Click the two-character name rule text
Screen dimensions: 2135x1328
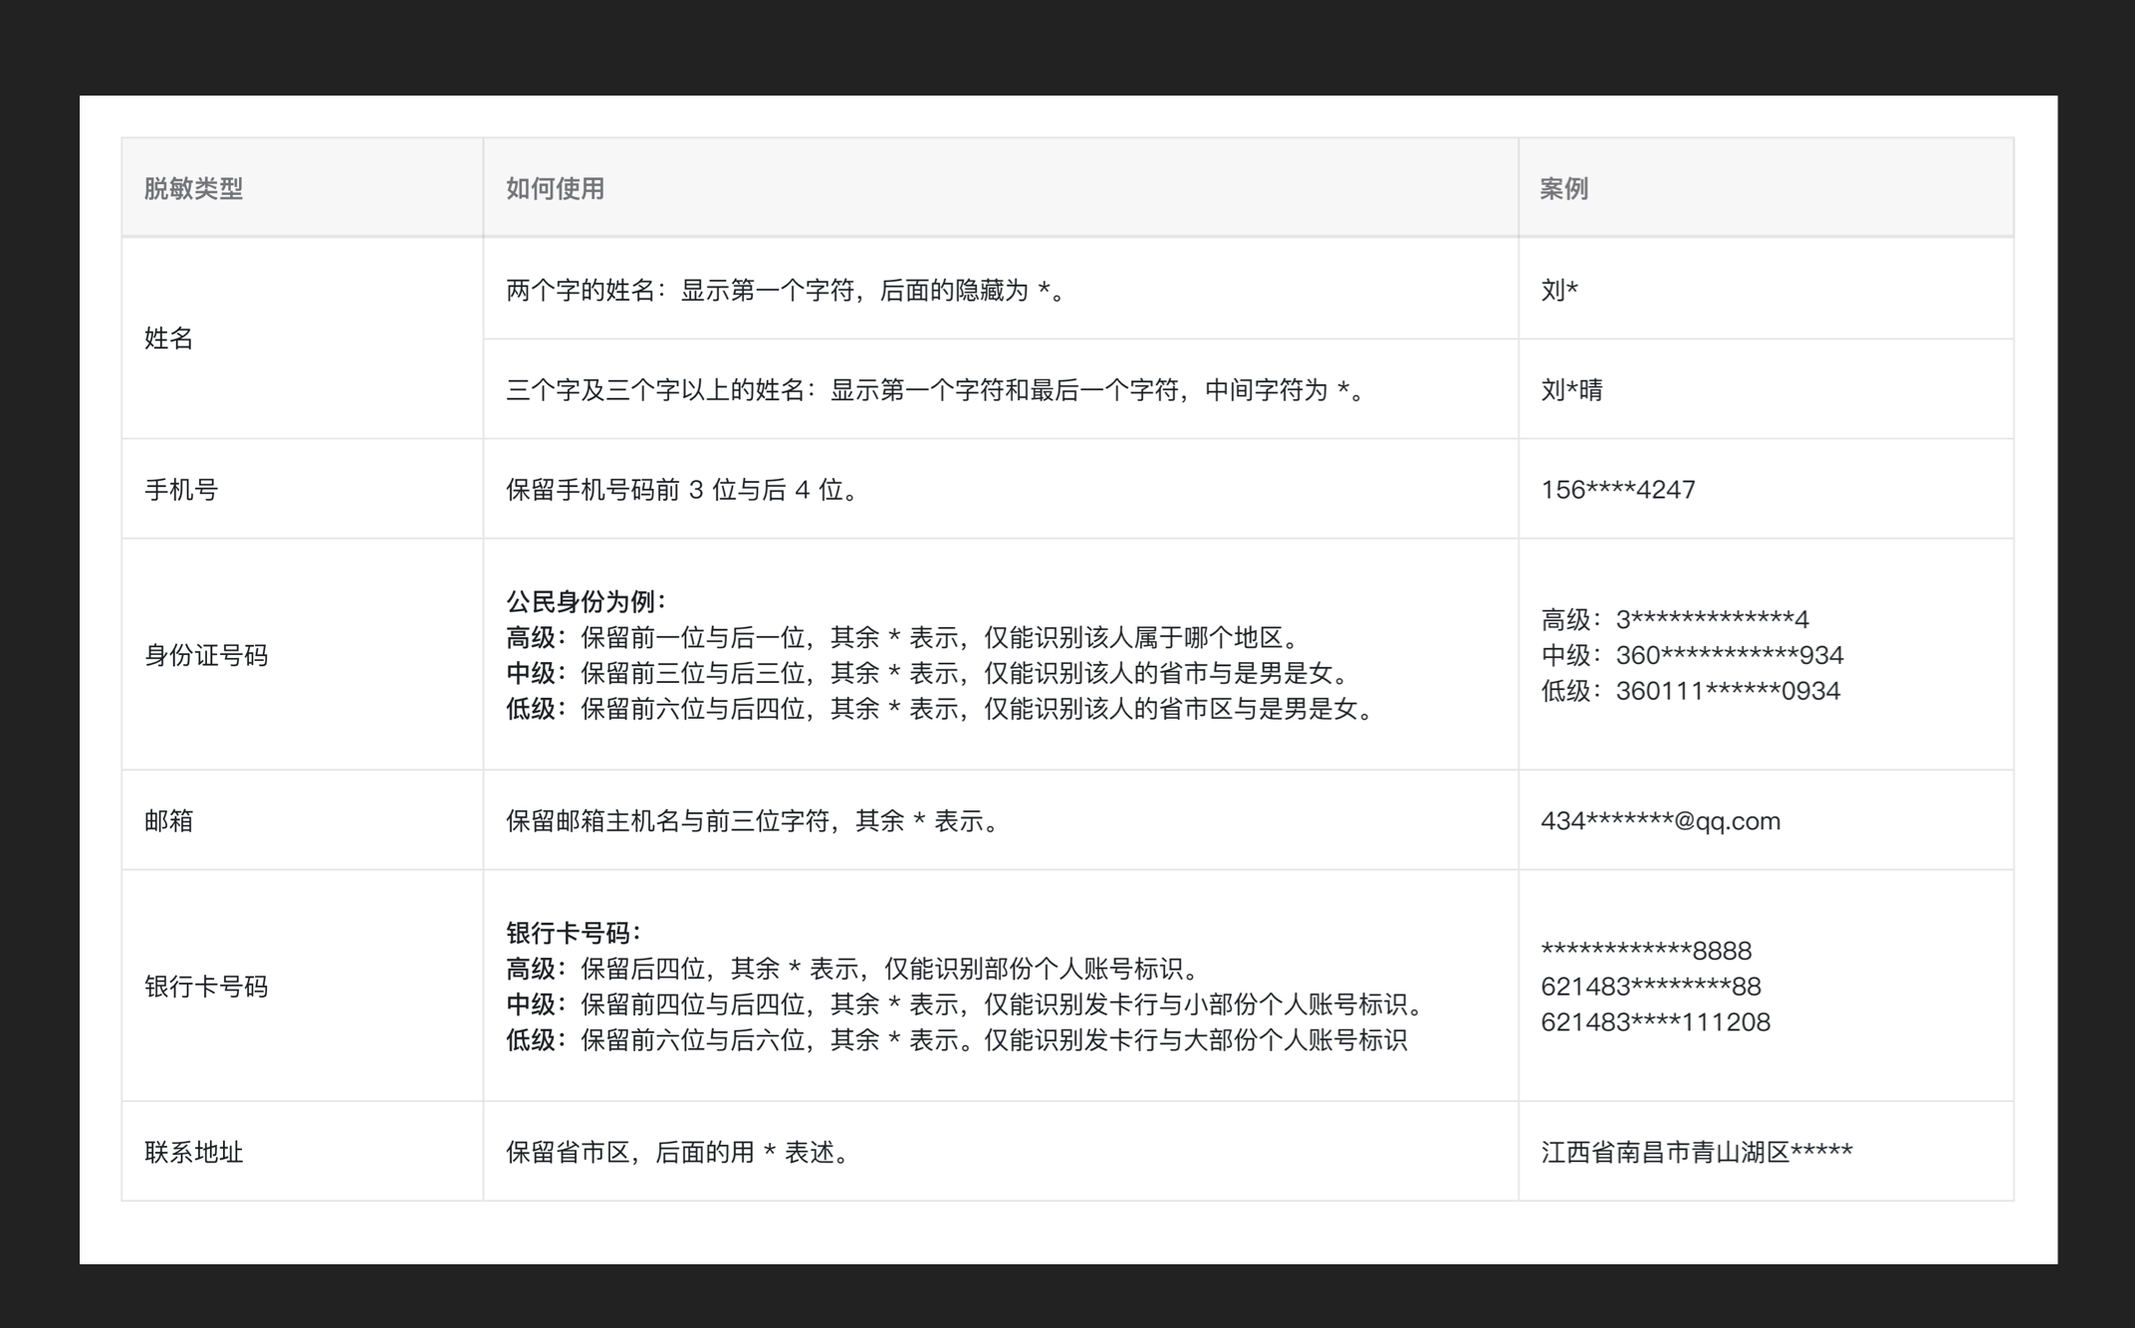pos(787,291)
